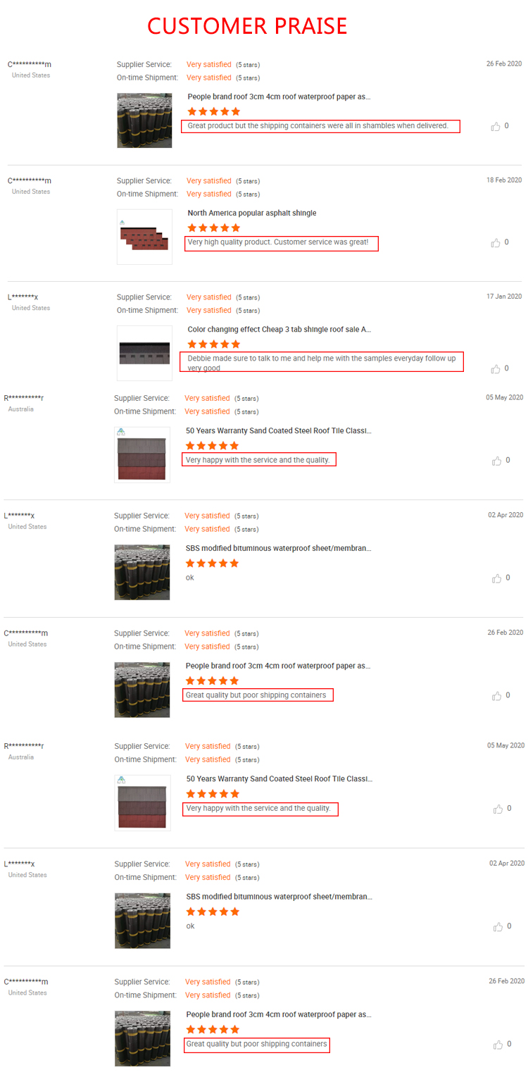The width and height of the screenshot is (528, 1082).
Task: Click the five-star rating on asphalt shingle review
Action: pos(214,228)
